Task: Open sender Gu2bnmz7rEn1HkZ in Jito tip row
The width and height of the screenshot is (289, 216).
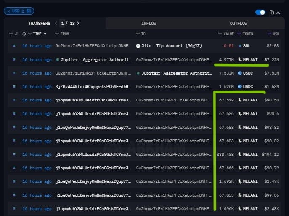Action: click(x=93, y=46)
